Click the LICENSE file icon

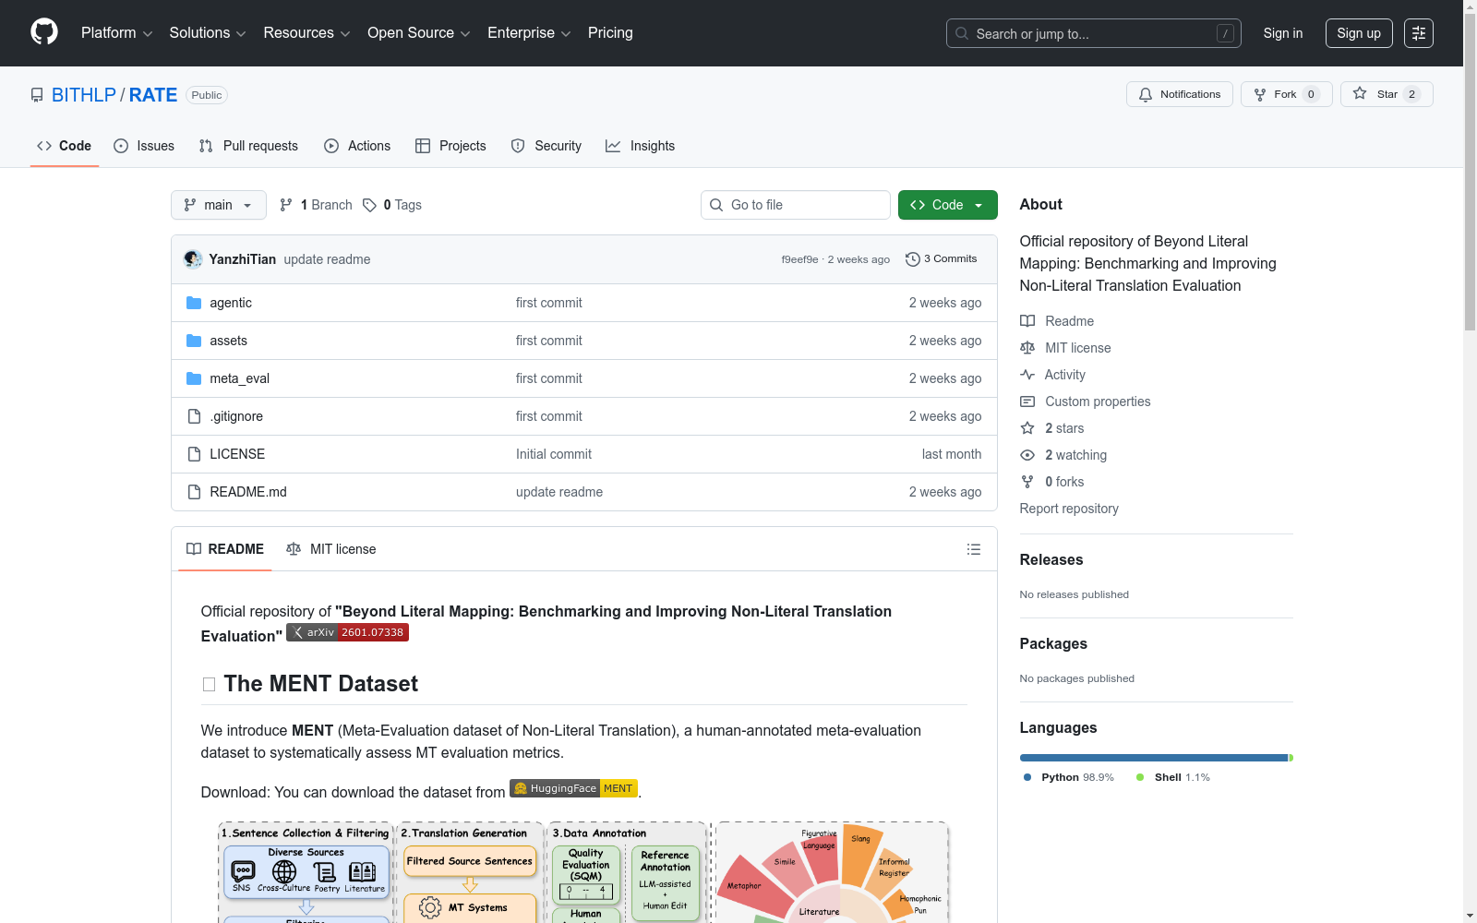click(194, 454)
